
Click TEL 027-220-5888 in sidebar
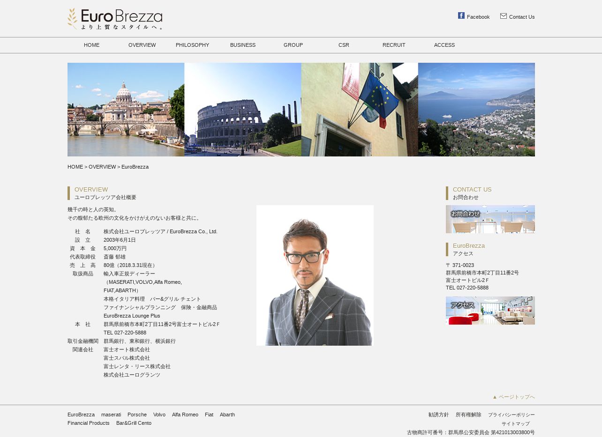[x=467, y=288]
